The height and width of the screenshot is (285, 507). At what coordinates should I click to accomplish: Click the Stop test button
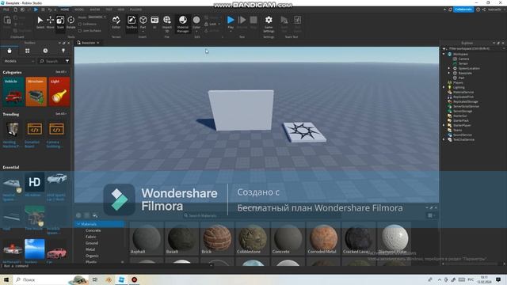click(x=253, y=22)
